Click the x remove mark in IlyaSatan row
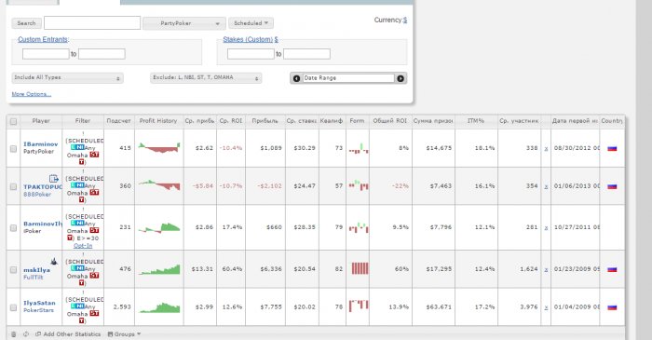Image resolution: width=652 pixels, height=340 pixels. pos(546,307)
